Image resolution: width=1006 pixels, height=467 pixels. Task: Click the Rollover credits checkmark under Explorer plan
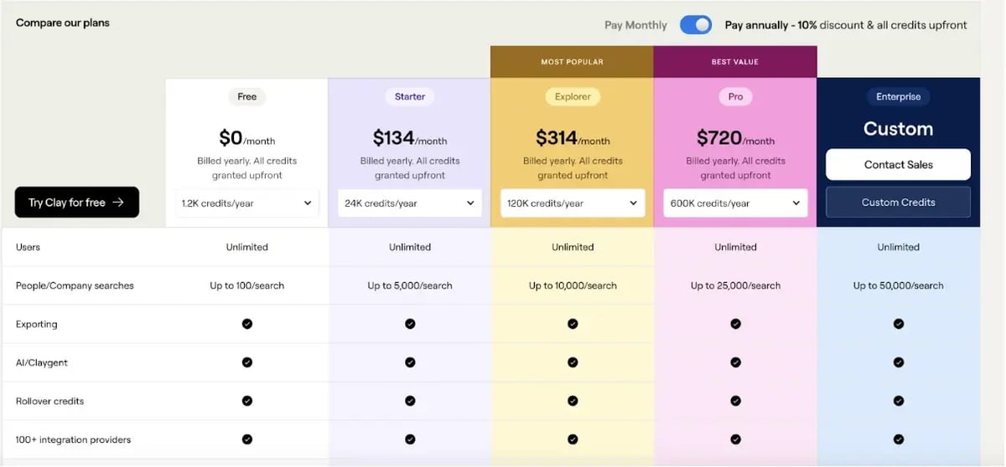573,401
